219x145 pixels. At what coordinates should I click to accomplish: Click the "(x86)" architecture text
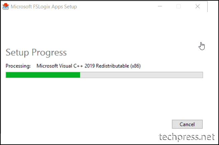coord(135,66)
